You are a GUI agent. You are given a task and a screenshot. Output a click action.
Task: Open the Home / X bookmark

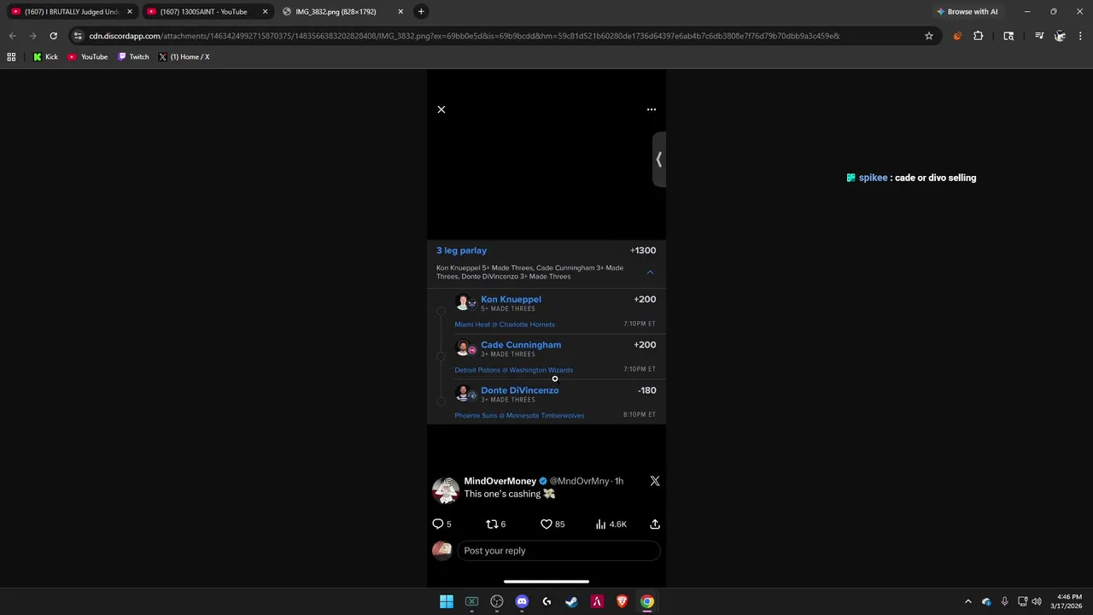[184, 57]
